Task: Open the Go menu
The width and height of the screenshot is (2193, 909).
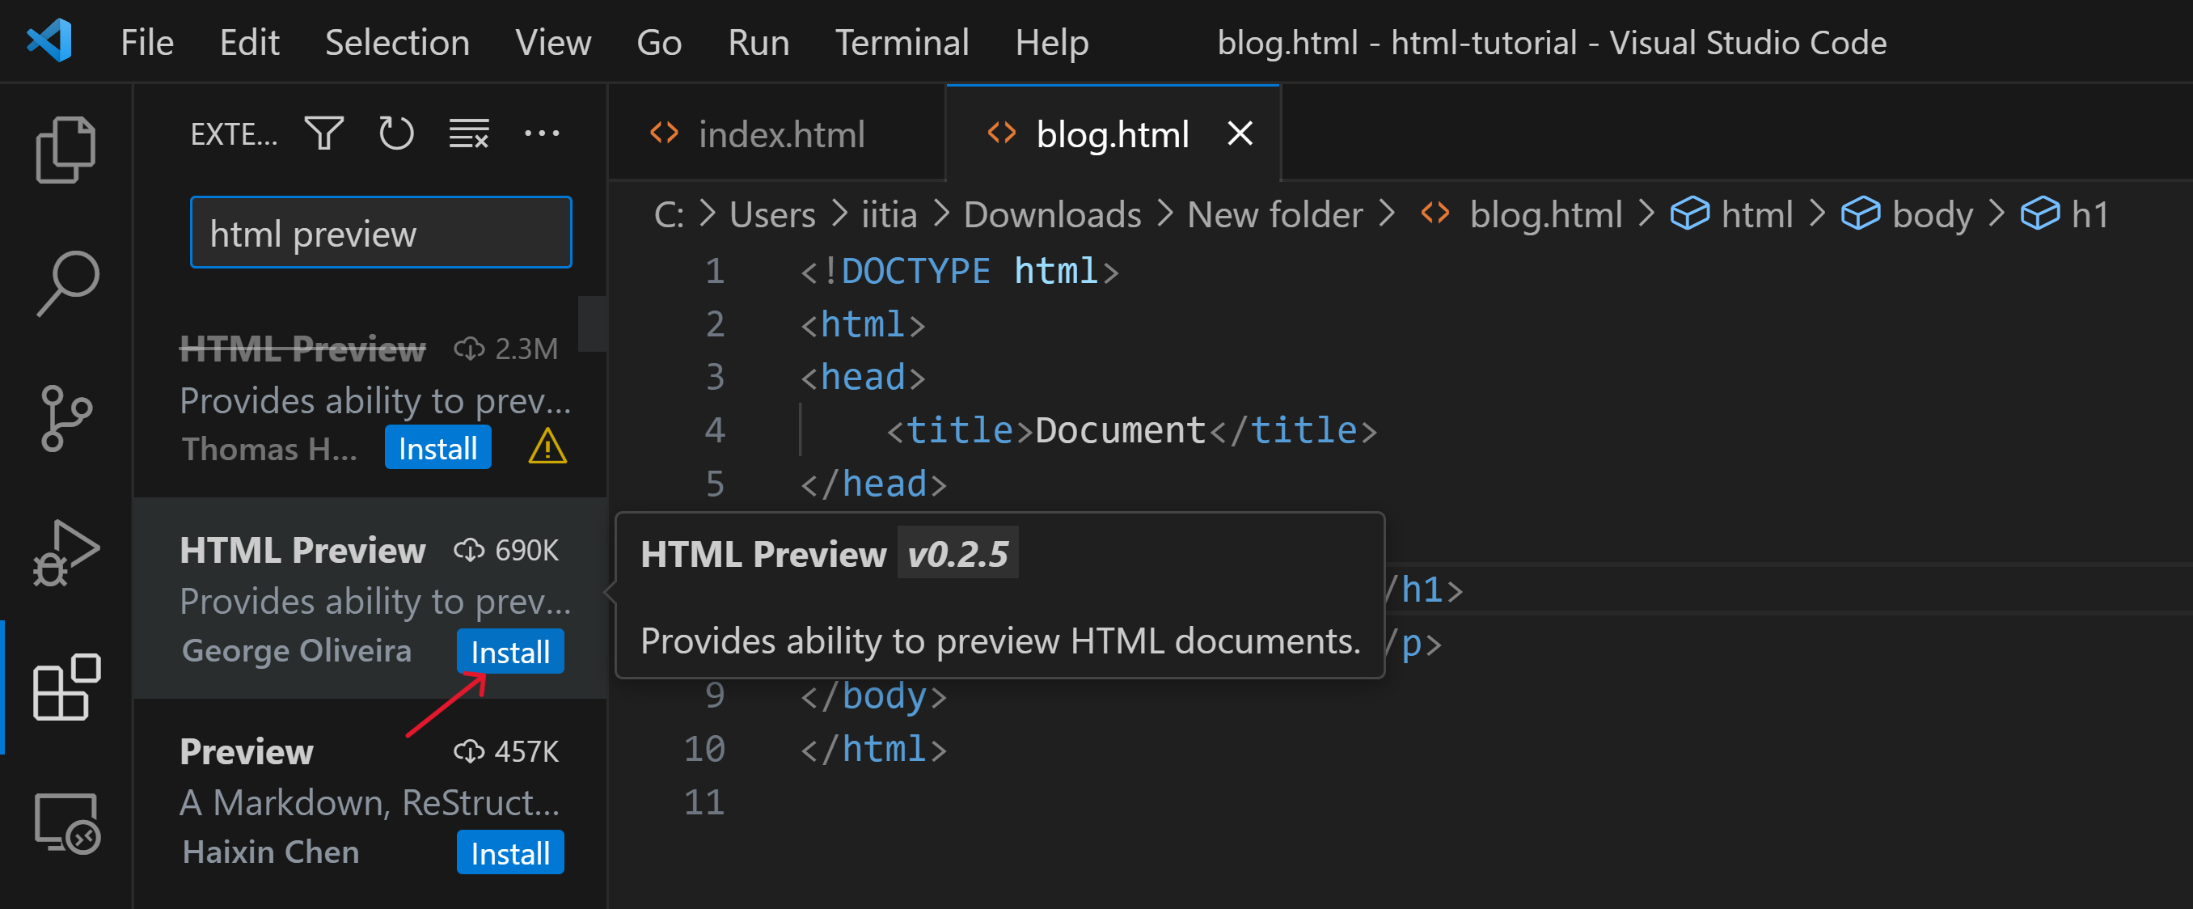Action: click(x=659, y=42)
